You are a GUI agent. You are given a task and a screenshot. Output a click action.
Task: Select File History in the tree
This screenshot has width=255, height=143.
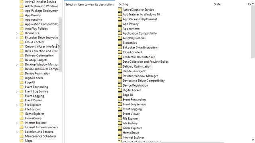click(32, 109)
